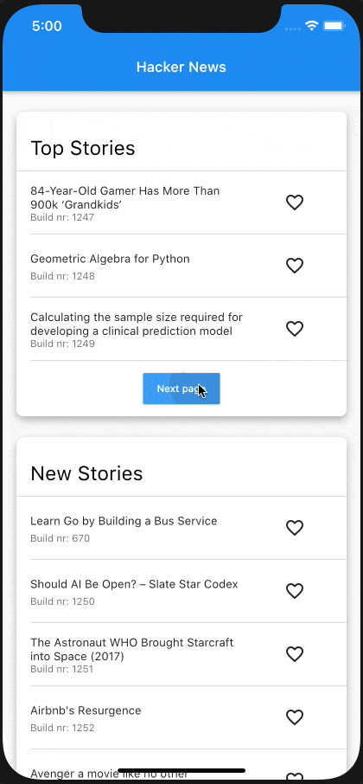363x784 pixels.
Task: Favorite the Airbnb's Resurgence story
Action: [295, 717]
